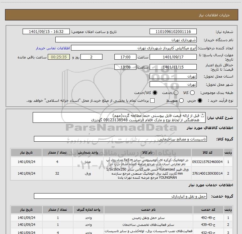Select the کالا radio button

pos(192,93)
